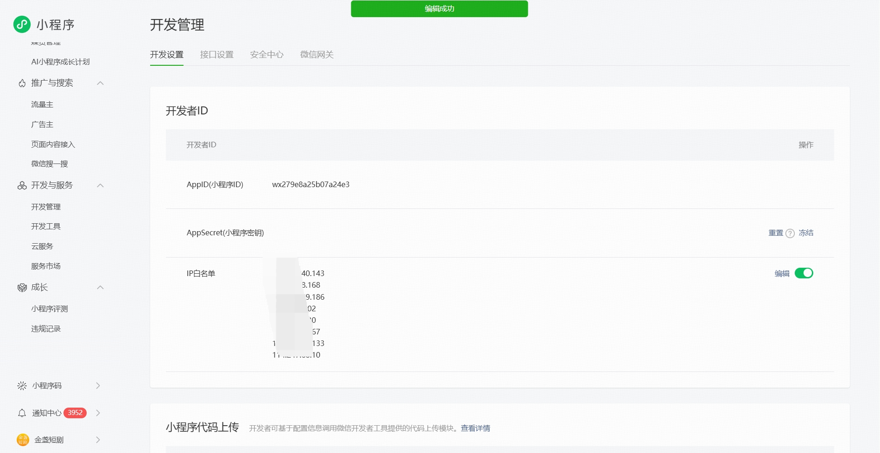Click the question mark help icon beside 重置

coord(790,233)
